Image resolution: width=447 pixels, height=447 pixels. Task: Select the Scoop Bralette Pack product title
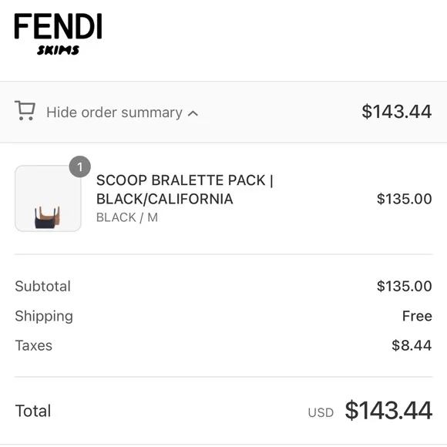185,190
